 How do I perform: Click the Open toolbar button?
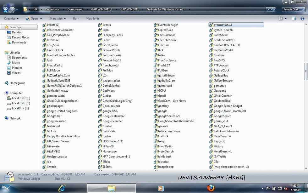(x=32, y=19)
